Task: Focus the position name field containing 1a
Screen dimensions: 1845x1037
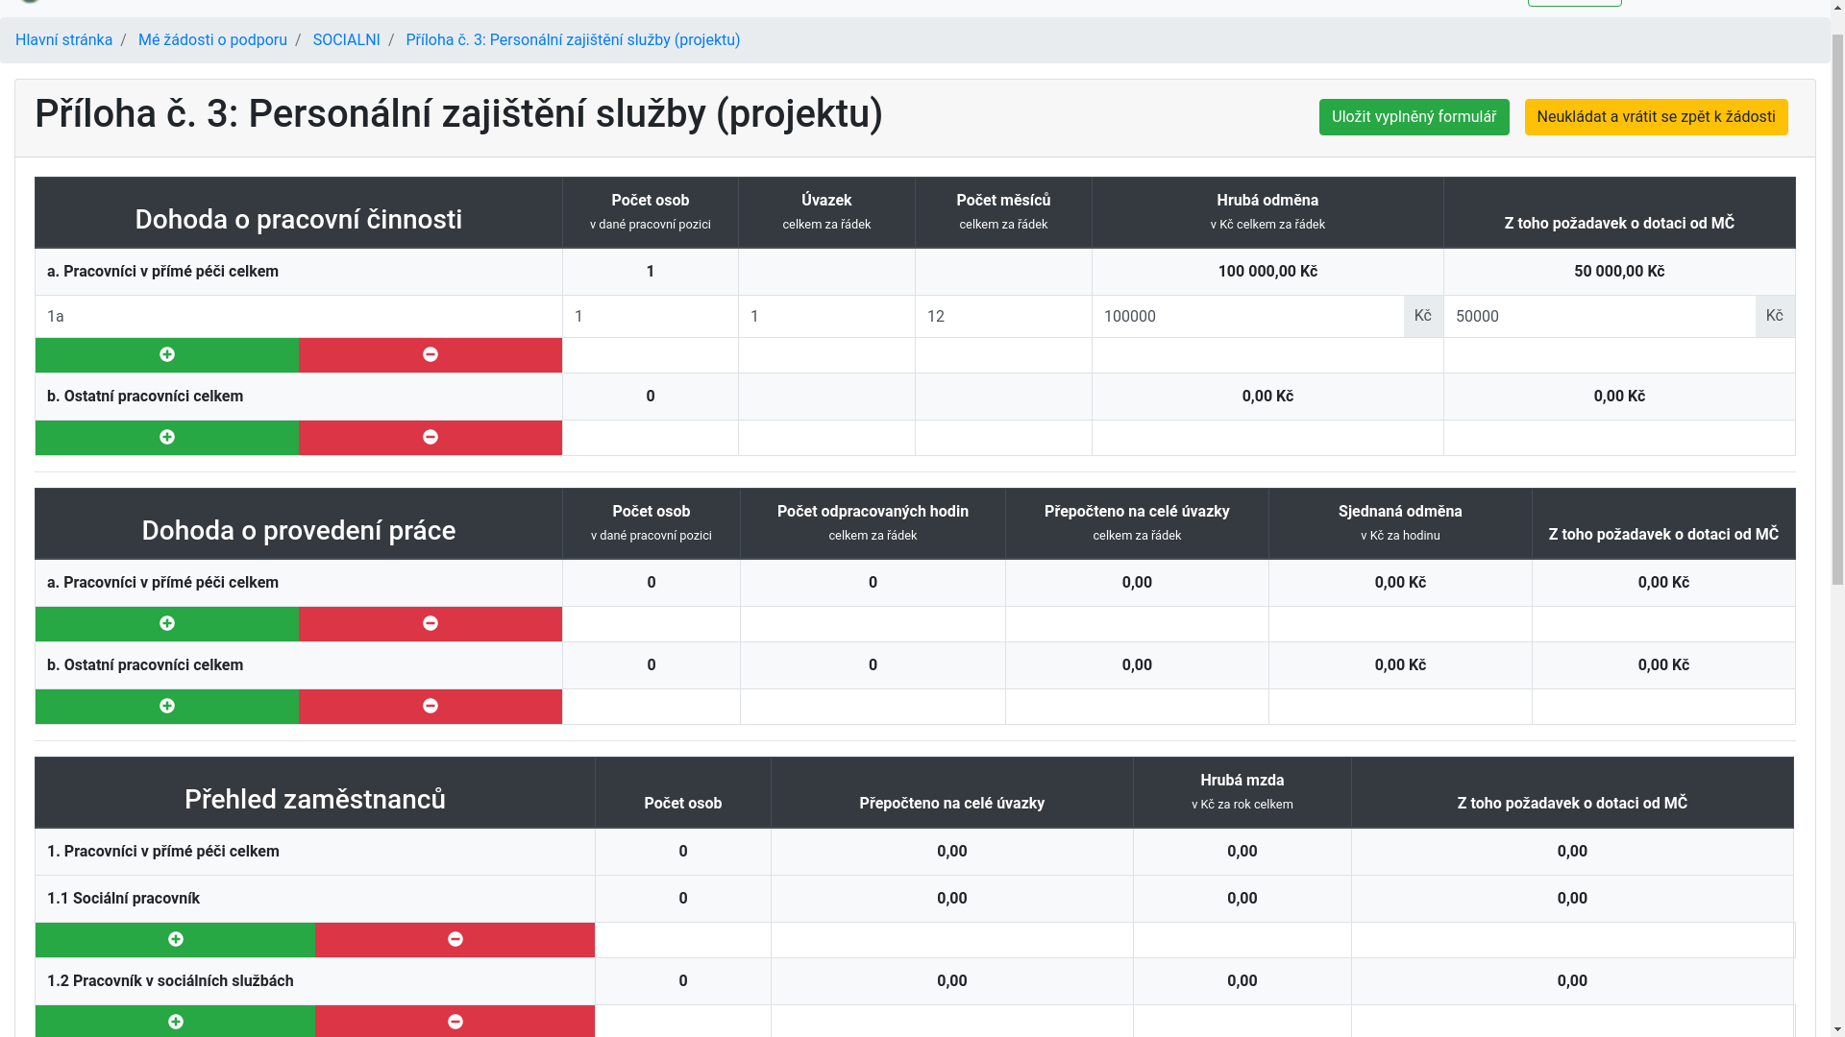Action: 298,317
